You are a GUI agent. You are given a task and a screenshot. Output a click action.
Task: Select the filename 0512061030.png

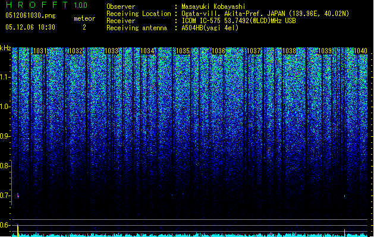30,15
